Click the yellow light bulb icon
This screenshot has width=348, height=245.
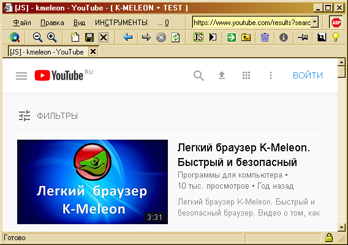pos(336,37)
